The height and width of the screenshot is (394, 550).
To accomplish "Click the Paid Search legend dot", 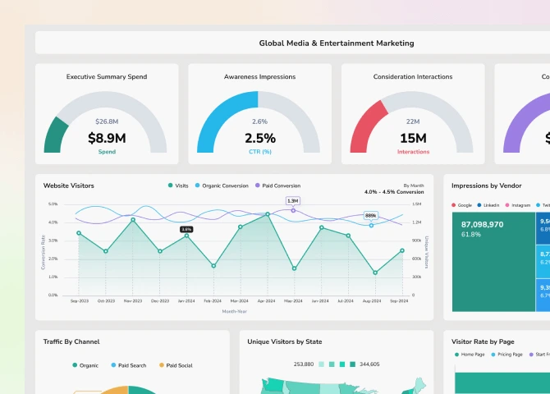I will click(x=113, y=365).
